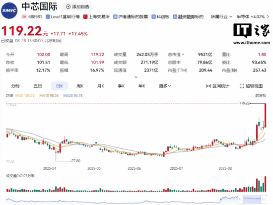
Task: Click the 前复权 adjustment setting
Action: click(261, 96)
